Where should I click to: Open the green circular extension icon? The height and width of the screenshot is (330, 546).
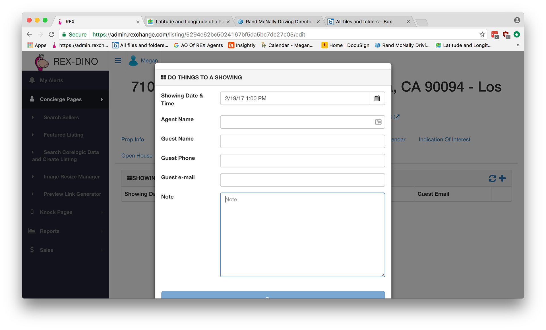pos(517,34)
